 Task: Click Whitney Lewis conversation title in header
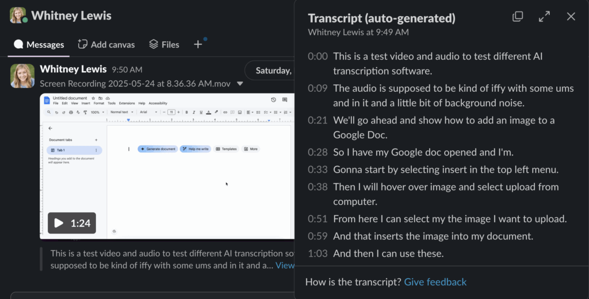coord(71,15)
